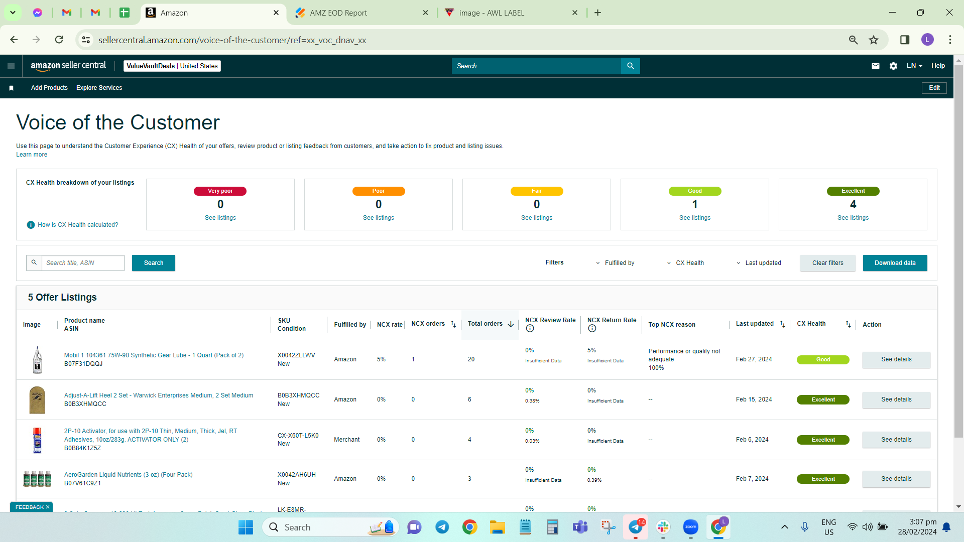The height and width of the screenshot is (542, 964).
Task: Click the browser Reload page icon
Action: 59,40
